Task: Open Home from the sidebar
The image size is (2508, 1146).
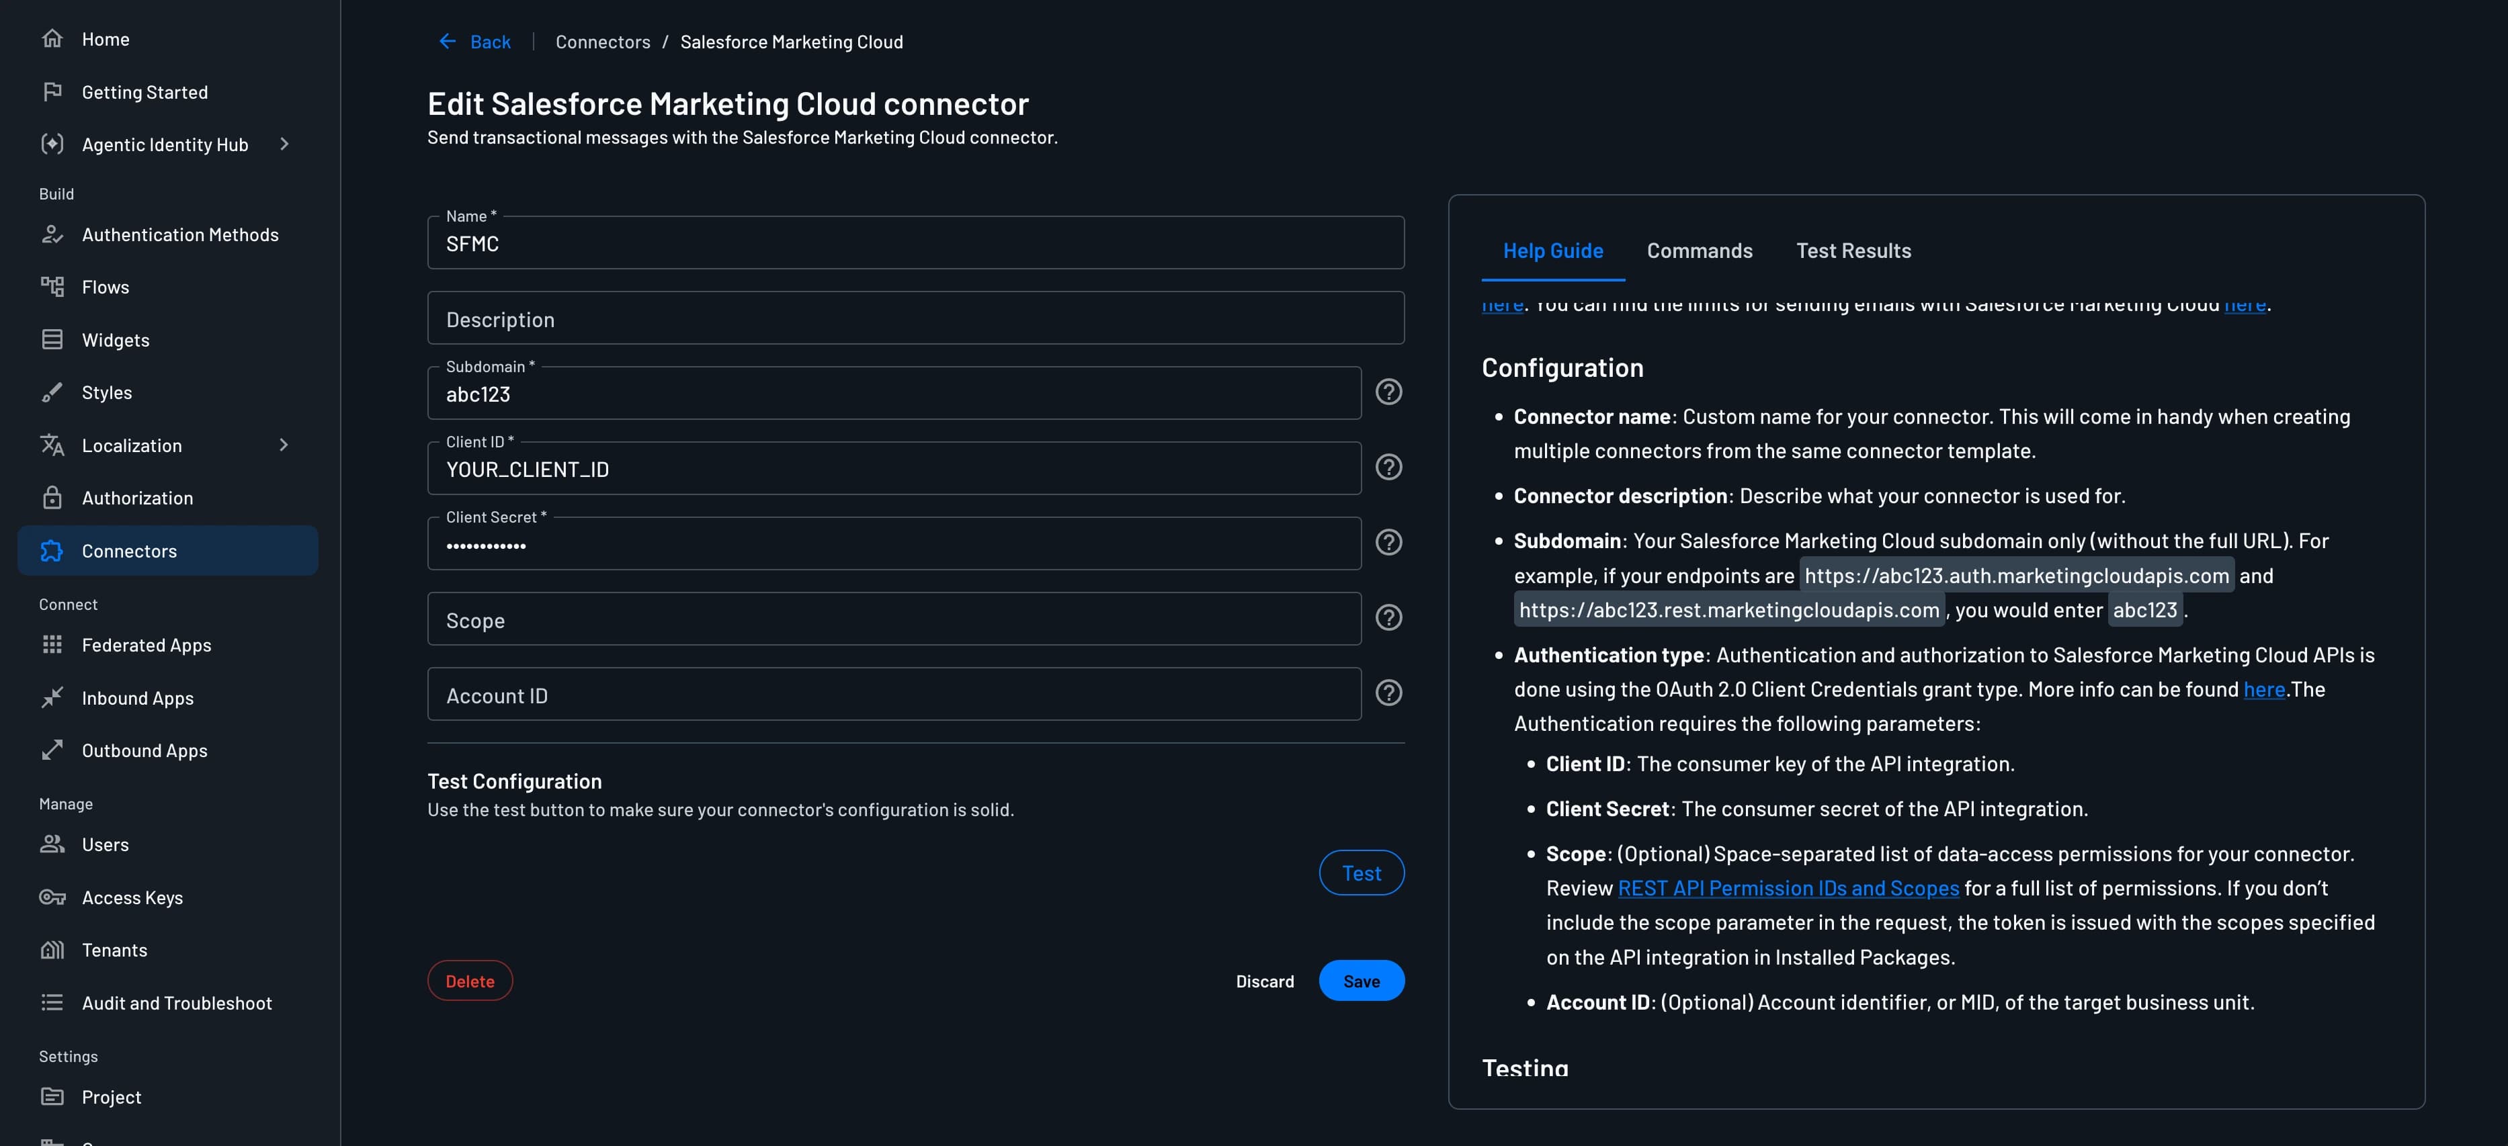Action: coord(106,39)
